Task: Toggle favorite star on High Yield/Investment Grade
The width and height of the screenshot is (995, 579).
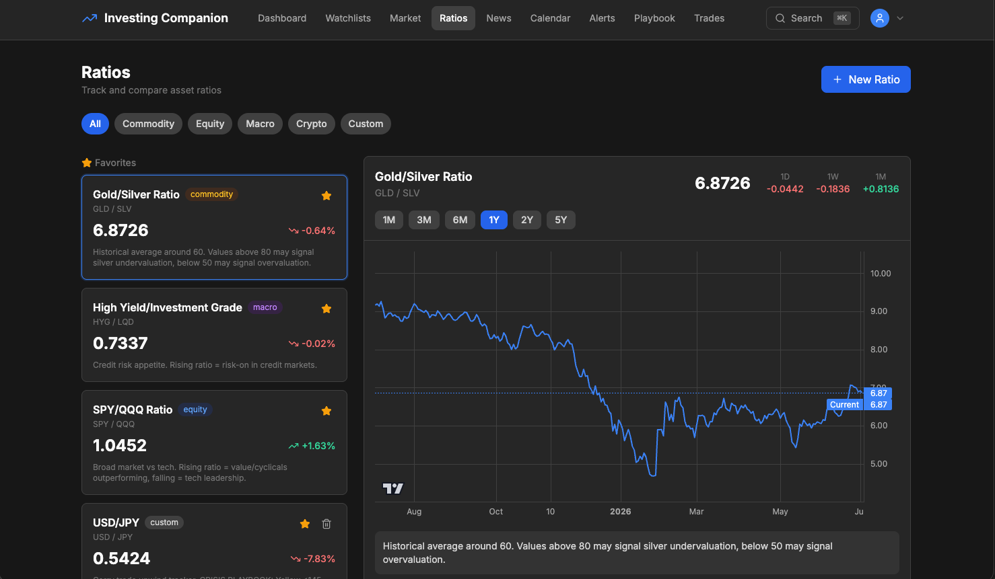Action: [327, 309]
